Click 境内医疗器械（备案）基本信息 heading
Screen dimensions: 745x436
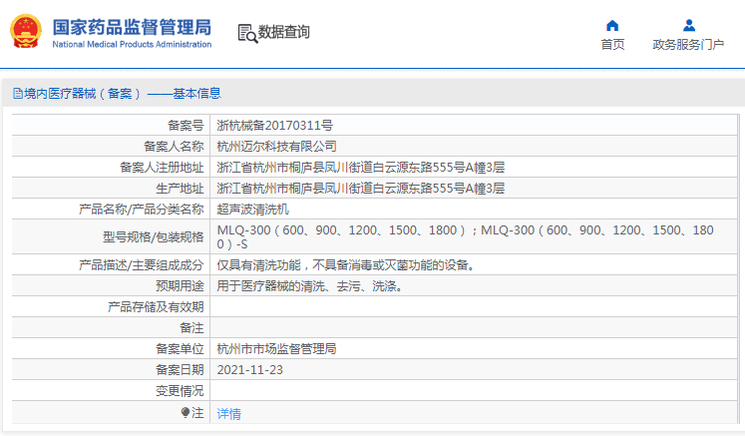point(123,93)
